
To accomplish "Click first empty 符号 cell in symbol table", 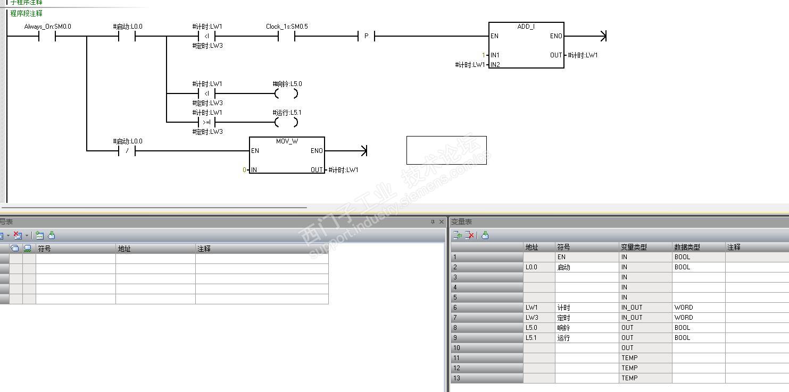I will point(76,259).
